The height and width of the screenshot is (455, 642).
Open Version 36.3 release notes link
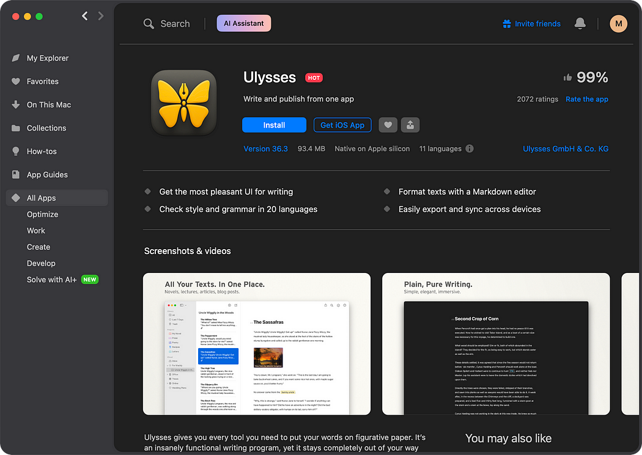click(x=265, y=148)
